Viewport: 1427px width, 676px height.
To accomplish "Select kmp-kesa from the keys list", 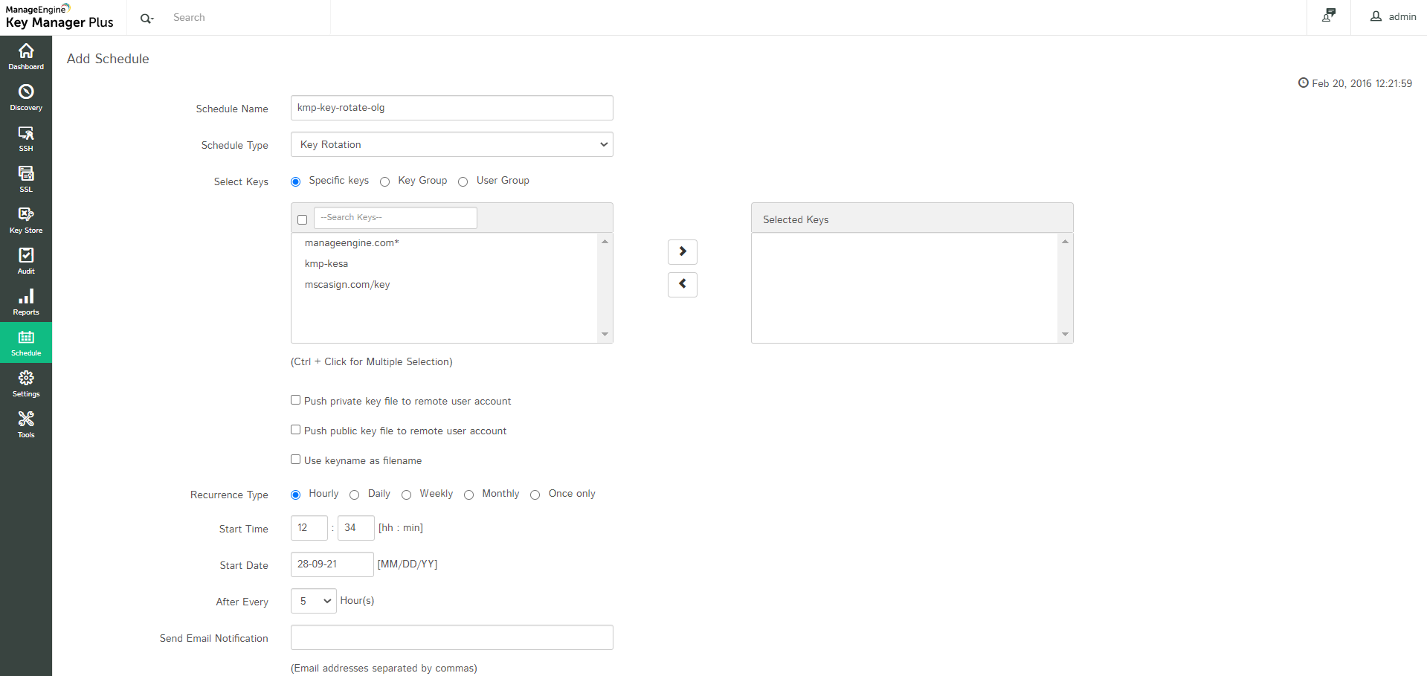I will [326, 263].
